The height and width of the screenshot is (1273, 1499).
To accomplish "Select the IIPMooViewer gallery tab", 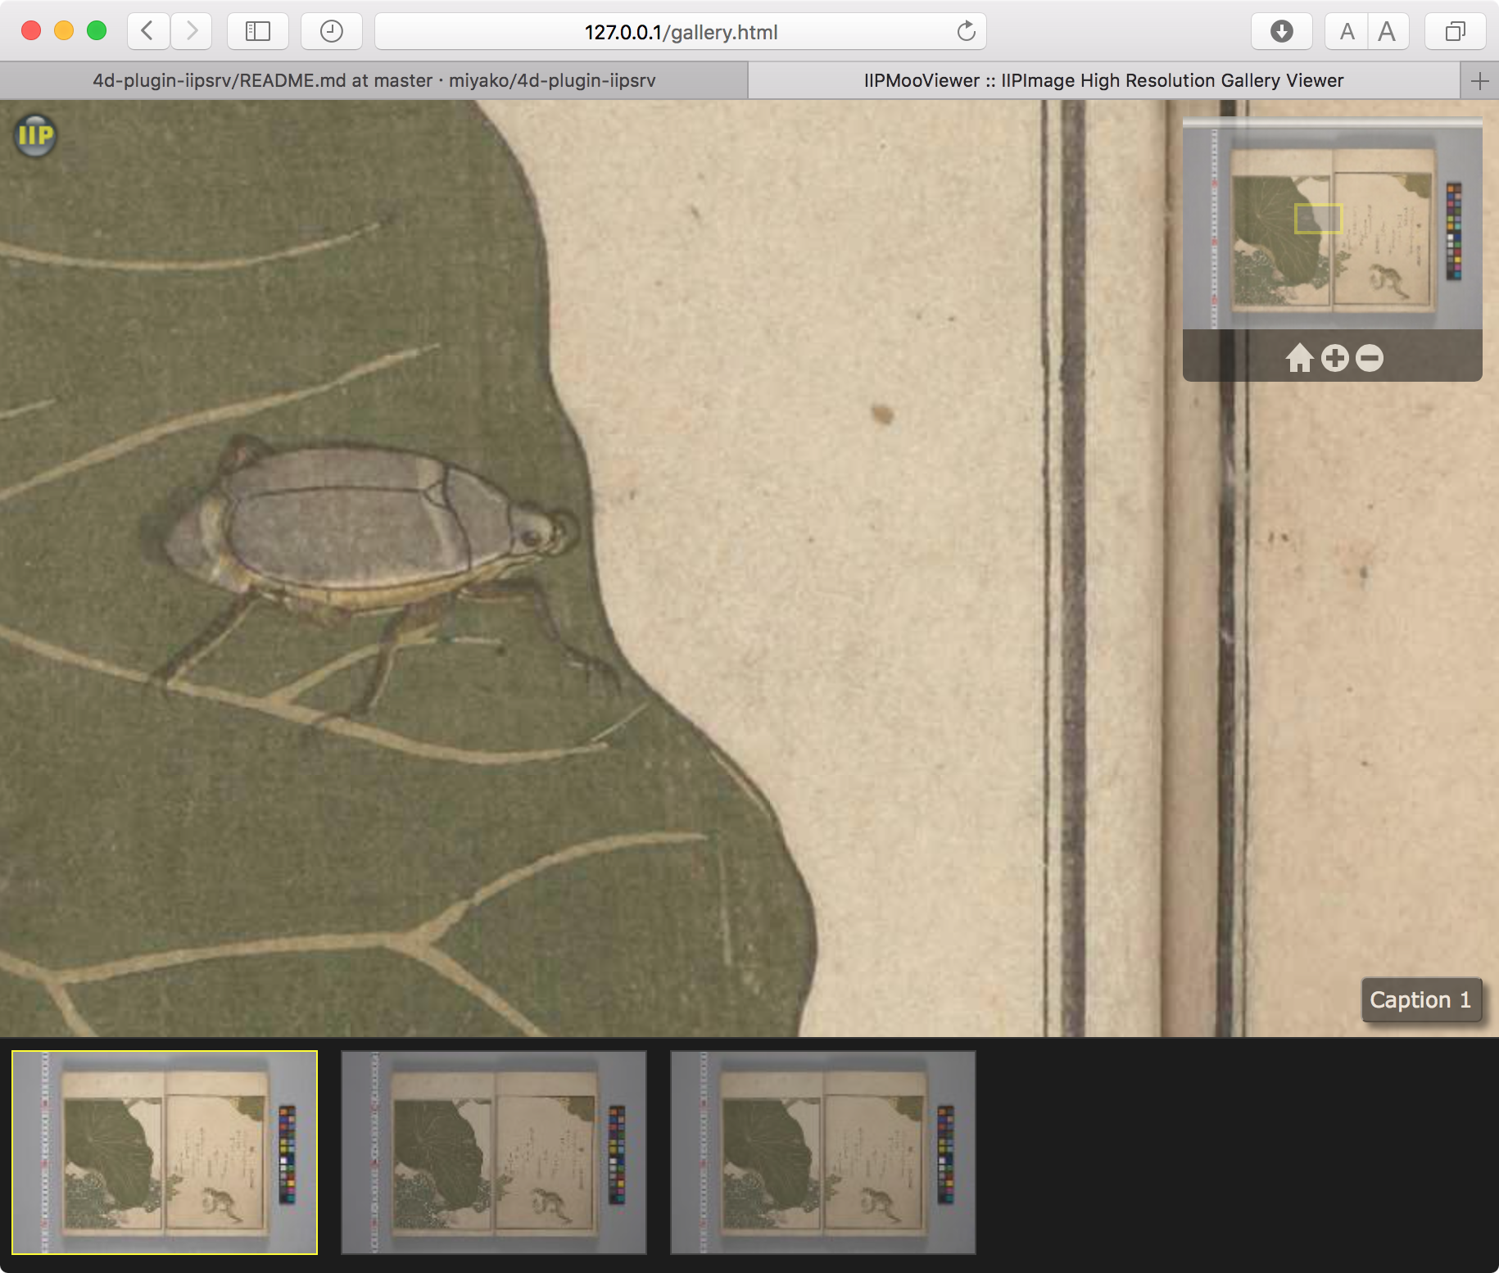I will pyautogui.click(x=1103, y=80).
